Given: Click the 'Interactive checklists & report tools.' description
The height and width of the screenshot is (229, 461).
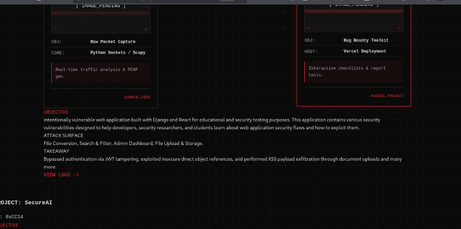Looking at the screenshot, I should coord(354,71).
